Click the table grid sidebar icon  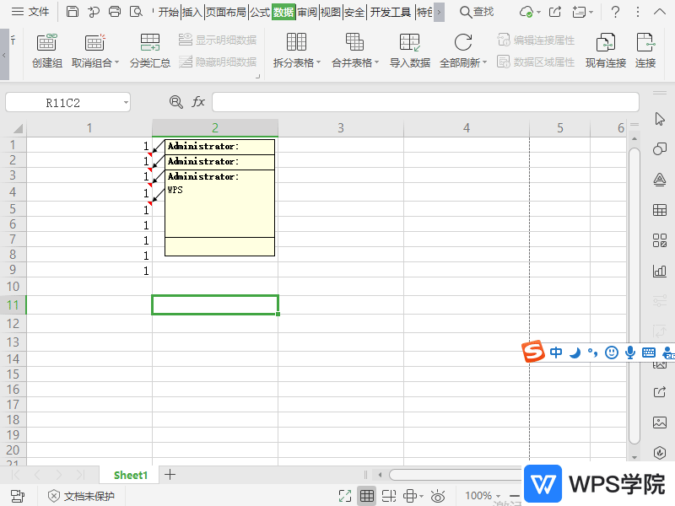click(x=660, y=210)
